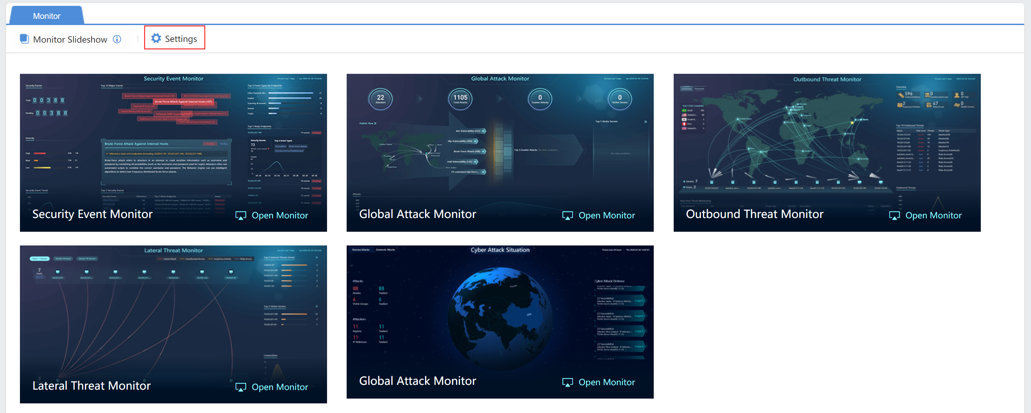The width and height of the screenshot is (1031, 413).
Task: Open Monitor link for Outbound Threat Monitor
Action: point(933,215)
